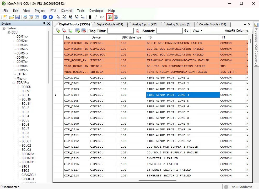Click the blue info icon

click(45, 17)
